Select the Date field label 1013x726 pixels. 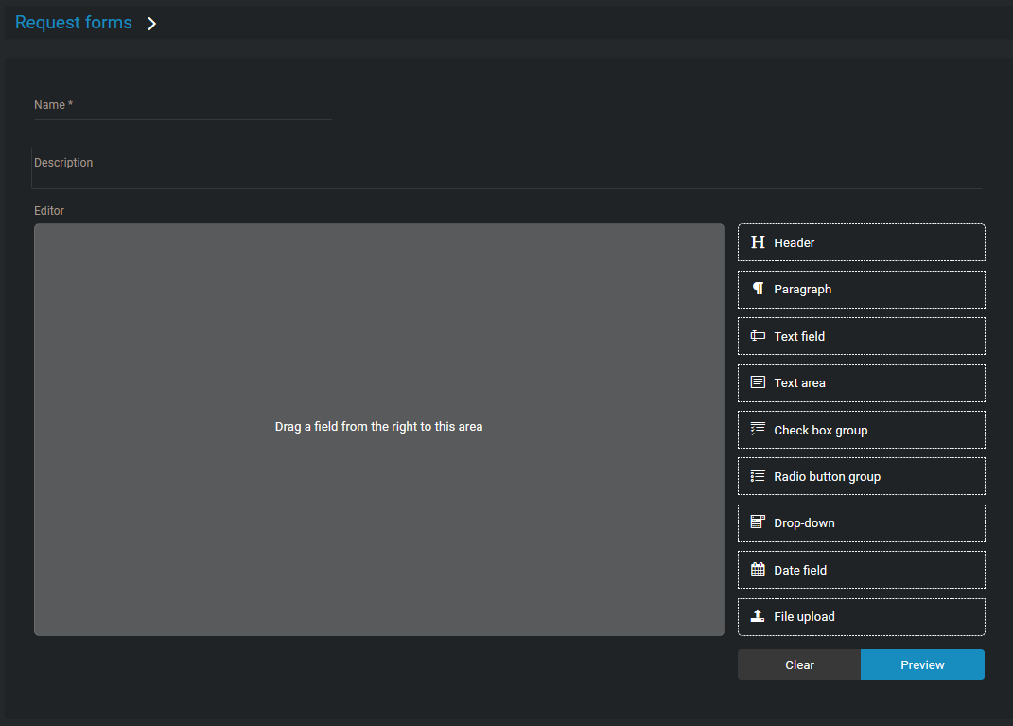tap(800, 570)
